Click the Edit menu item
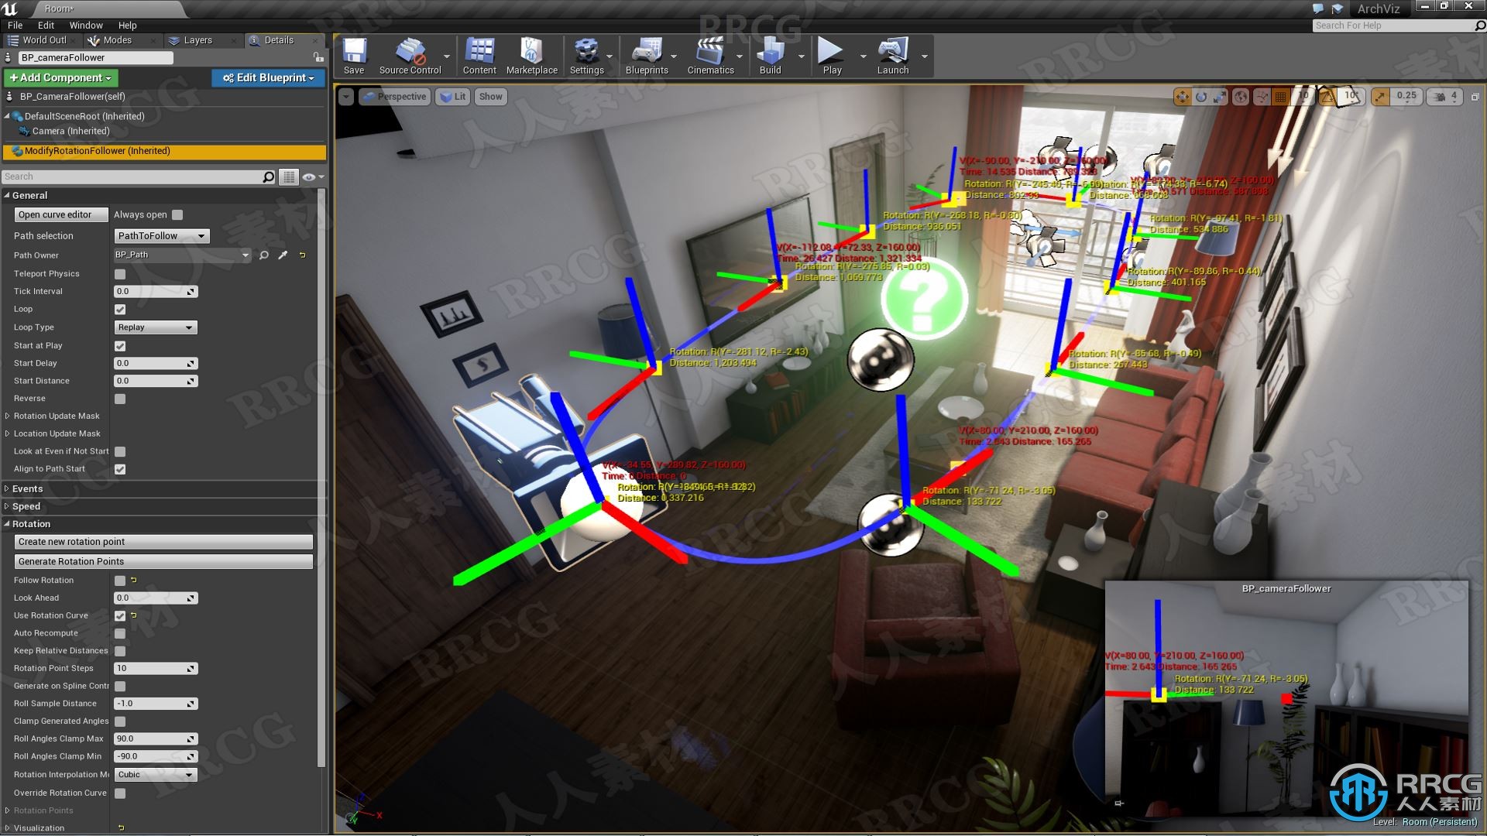 coord(46,25)
